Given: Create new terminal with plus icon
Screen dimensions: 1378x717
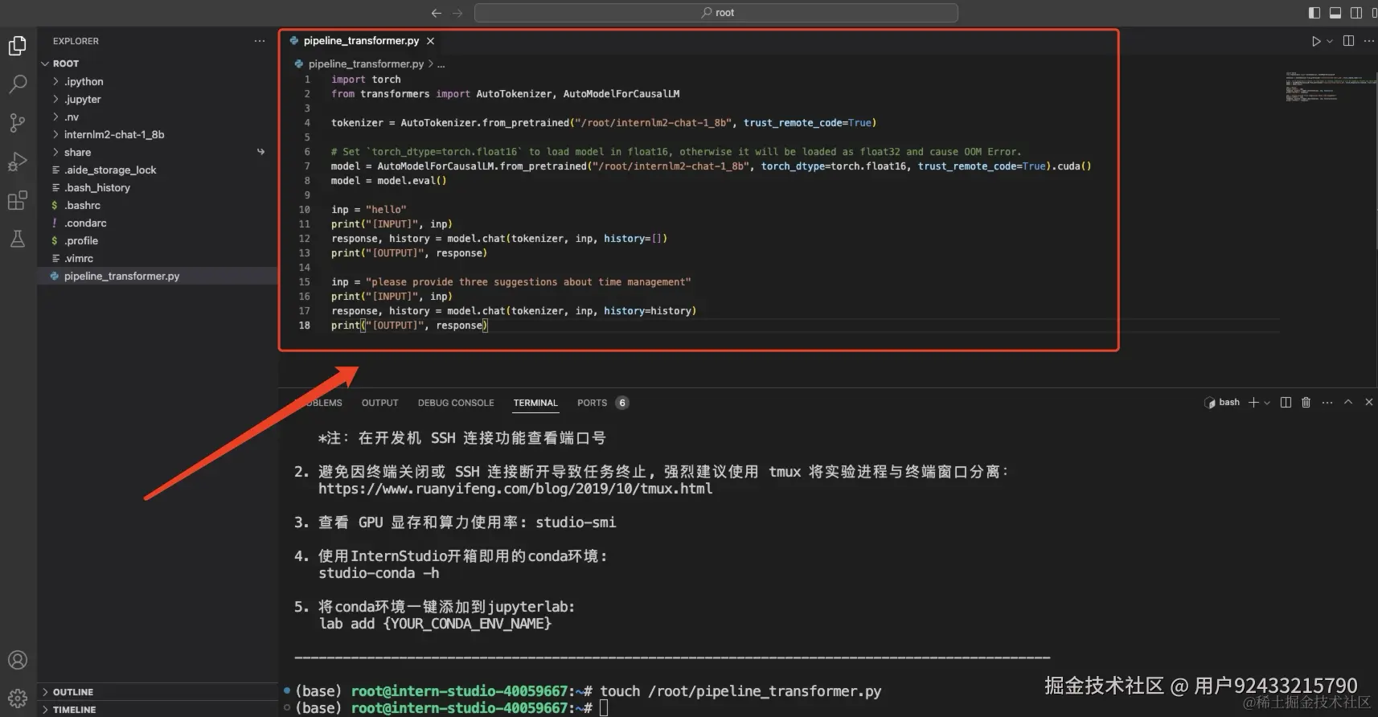Looking at the screenshot, I should [1253, 403].
